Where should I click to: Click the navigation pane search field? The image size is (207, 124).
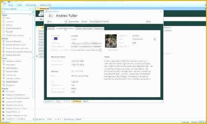pyautogui.click(x=16, y=12)
